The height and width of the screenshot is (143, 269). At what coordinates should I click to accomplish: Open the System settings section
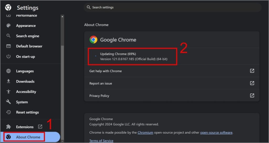[x=22, y=102]
